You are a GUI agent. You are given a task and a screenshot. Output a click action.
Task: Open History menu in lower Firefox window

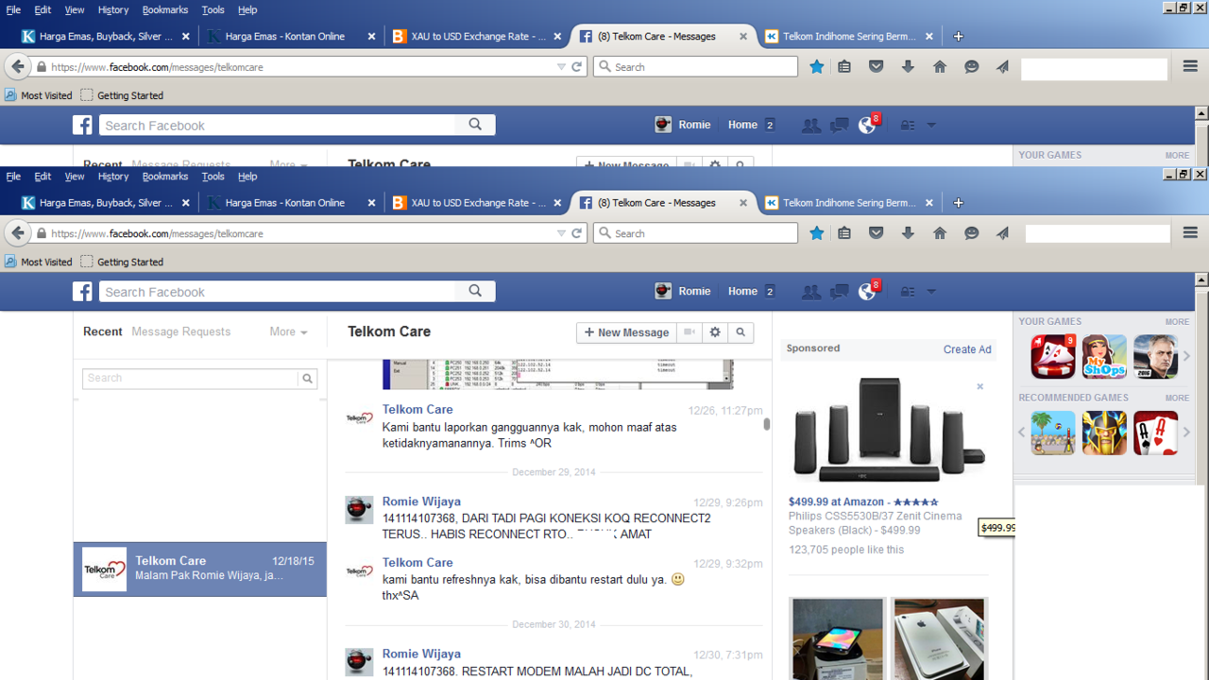click(113, 177)
